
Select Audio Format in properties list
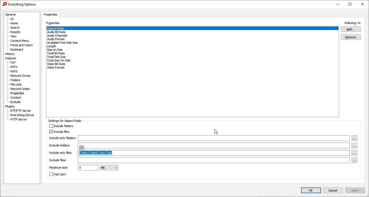tap(192, 39)
